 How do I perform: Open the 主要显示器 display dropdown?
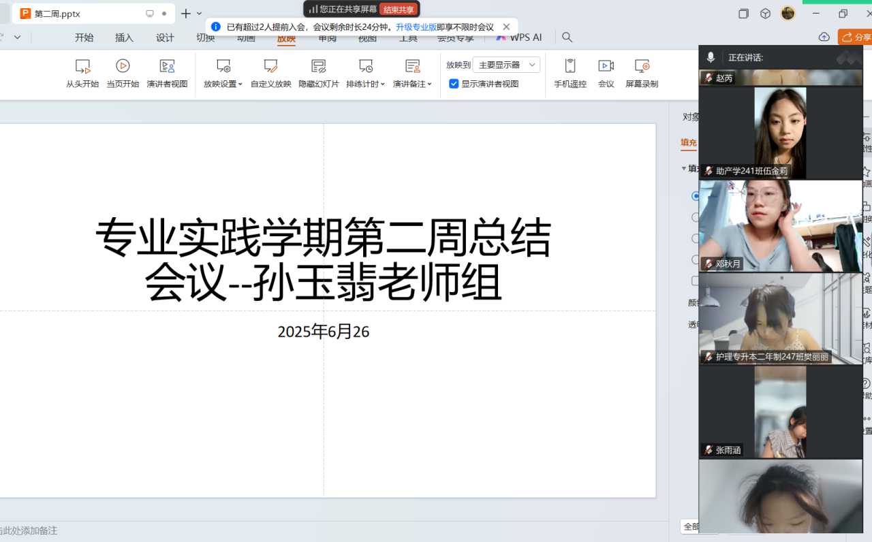pos(506,65)
